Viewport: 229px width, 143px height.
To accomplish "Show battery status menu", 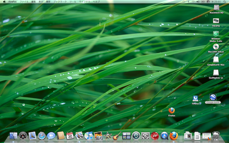I will (x=203, y=2).
